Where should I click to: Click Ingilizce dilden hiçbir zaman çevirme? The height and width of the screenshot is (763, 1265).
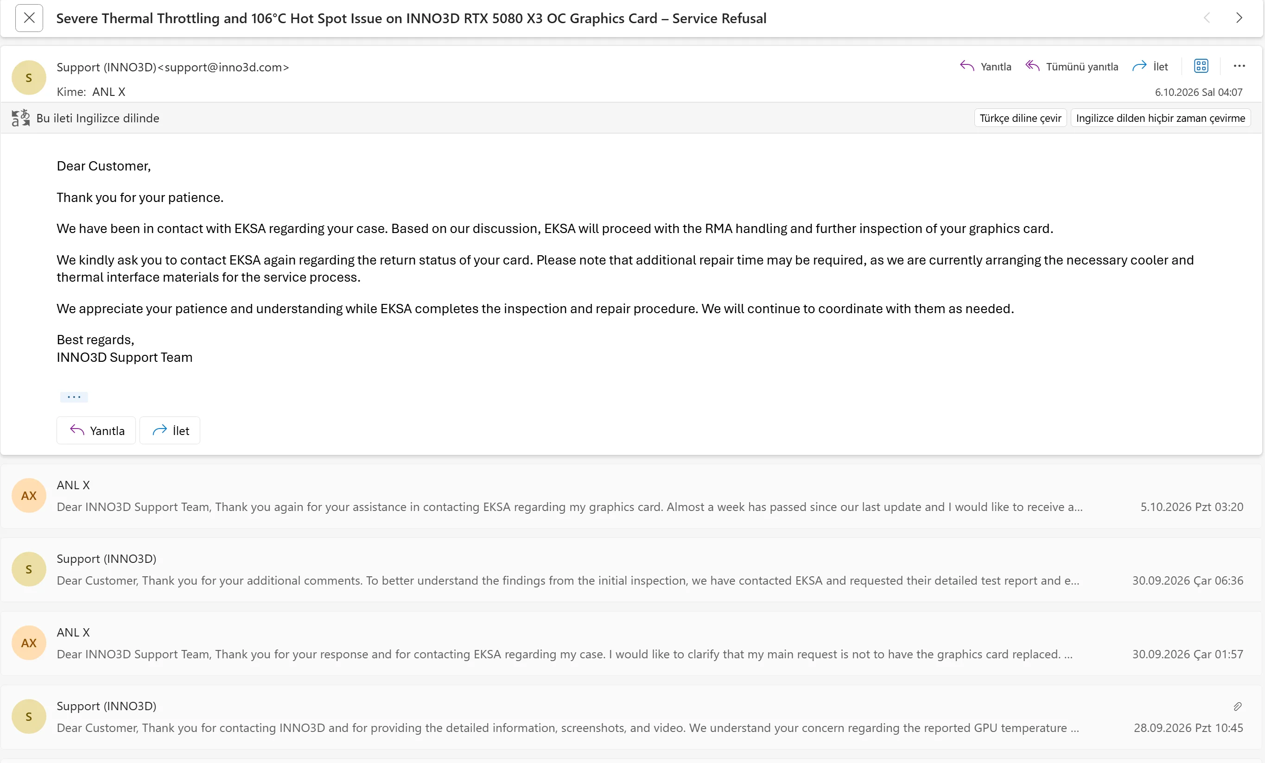click(x=1160, y=118)
